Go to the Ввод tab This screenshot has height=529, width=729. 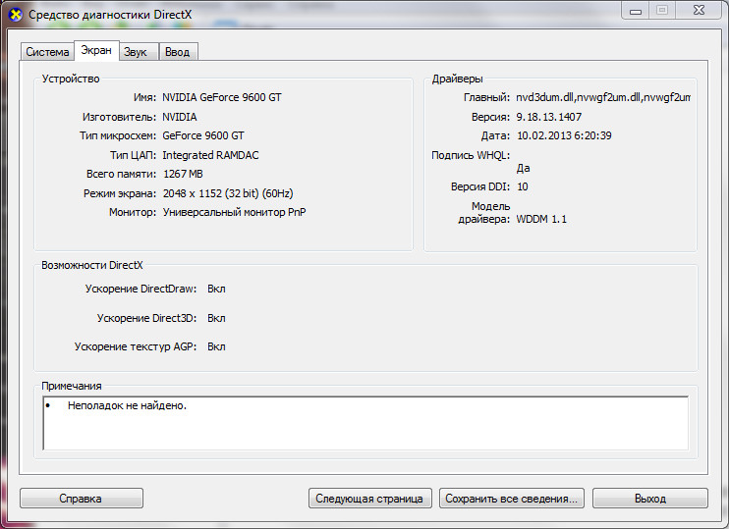[x=177, y=52]
